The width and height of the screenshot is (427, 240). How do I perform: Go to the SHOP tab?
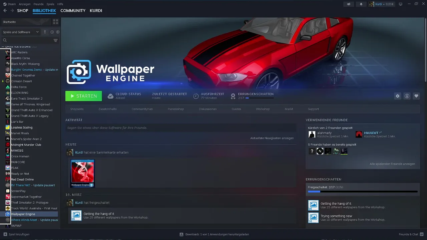[x=23, y=11]
